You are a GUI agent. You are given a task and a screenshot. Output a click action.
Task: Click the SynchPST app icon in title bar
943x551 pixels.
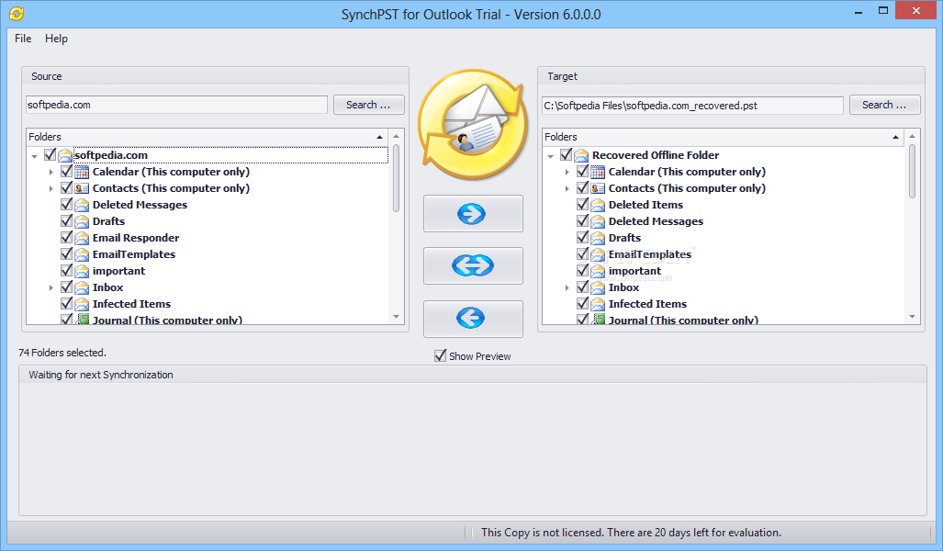pos(17,14)
